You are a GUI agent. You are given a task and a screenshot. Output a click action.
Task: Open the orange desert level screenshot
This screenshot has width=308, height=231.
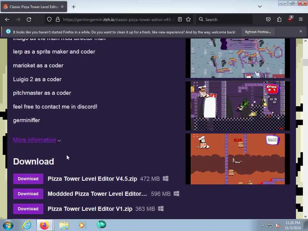tap(238, 159)
